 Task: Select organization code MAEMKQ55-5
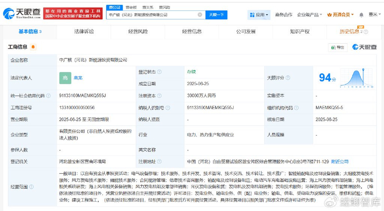[x=329, y=108]
